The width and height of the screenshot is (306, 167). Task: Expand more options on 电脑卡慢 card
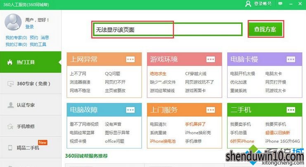[x=291, y=59]
